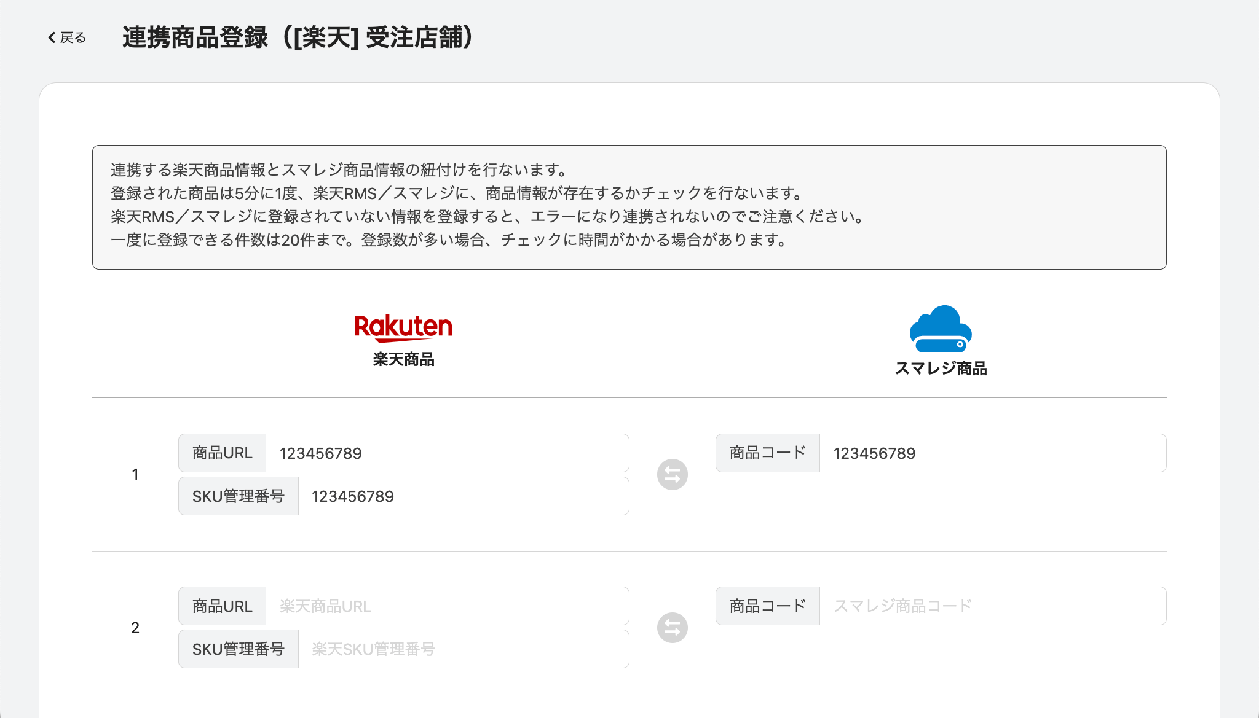Focus row 1 商品URL input field

[447, 453]
